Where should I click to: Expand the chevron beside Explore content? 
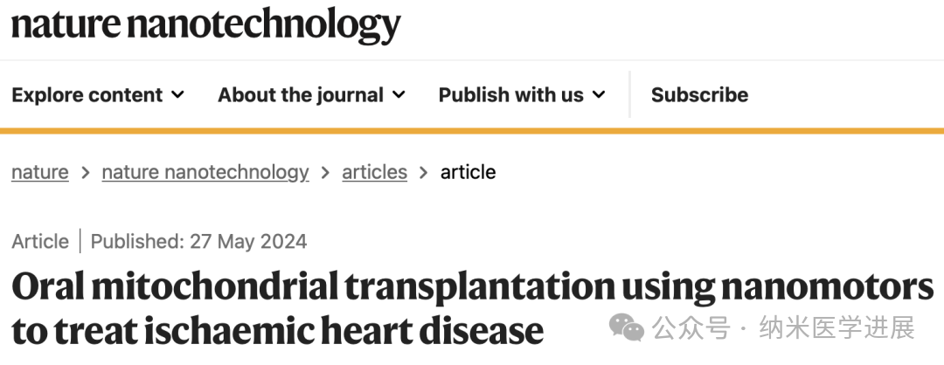point(177,94)
